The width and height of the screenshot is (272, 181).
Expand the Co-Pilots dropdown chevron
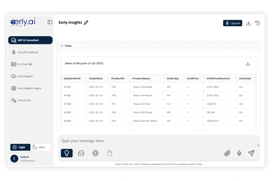click(30, 64)
